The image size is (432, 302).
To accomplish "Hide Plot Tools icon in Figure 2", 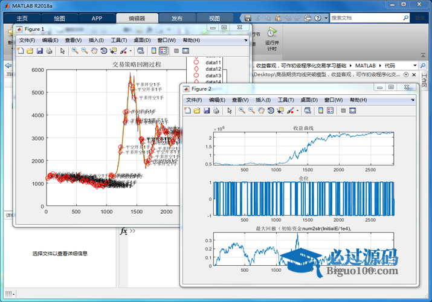I will (343, 111).
